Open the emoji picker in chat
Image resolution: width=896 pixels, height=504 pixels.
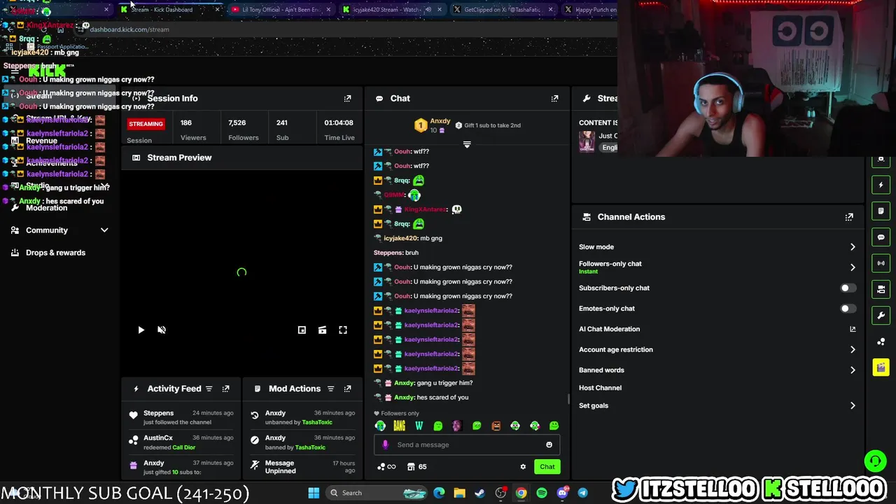click(x=549, y=444)
